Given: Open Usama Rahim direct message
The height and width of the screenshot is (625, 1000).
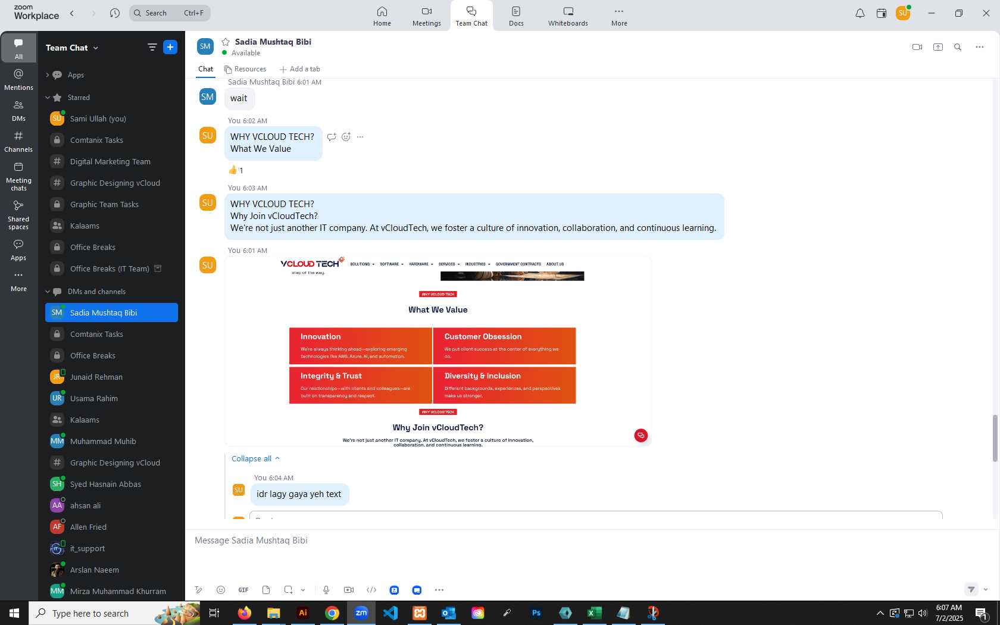Looking at the screenshot, I should (x=111, y=398).
